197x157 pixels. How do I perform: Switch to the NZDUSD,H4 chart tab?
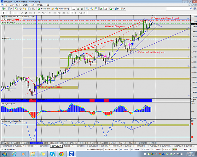coord(69,146)
